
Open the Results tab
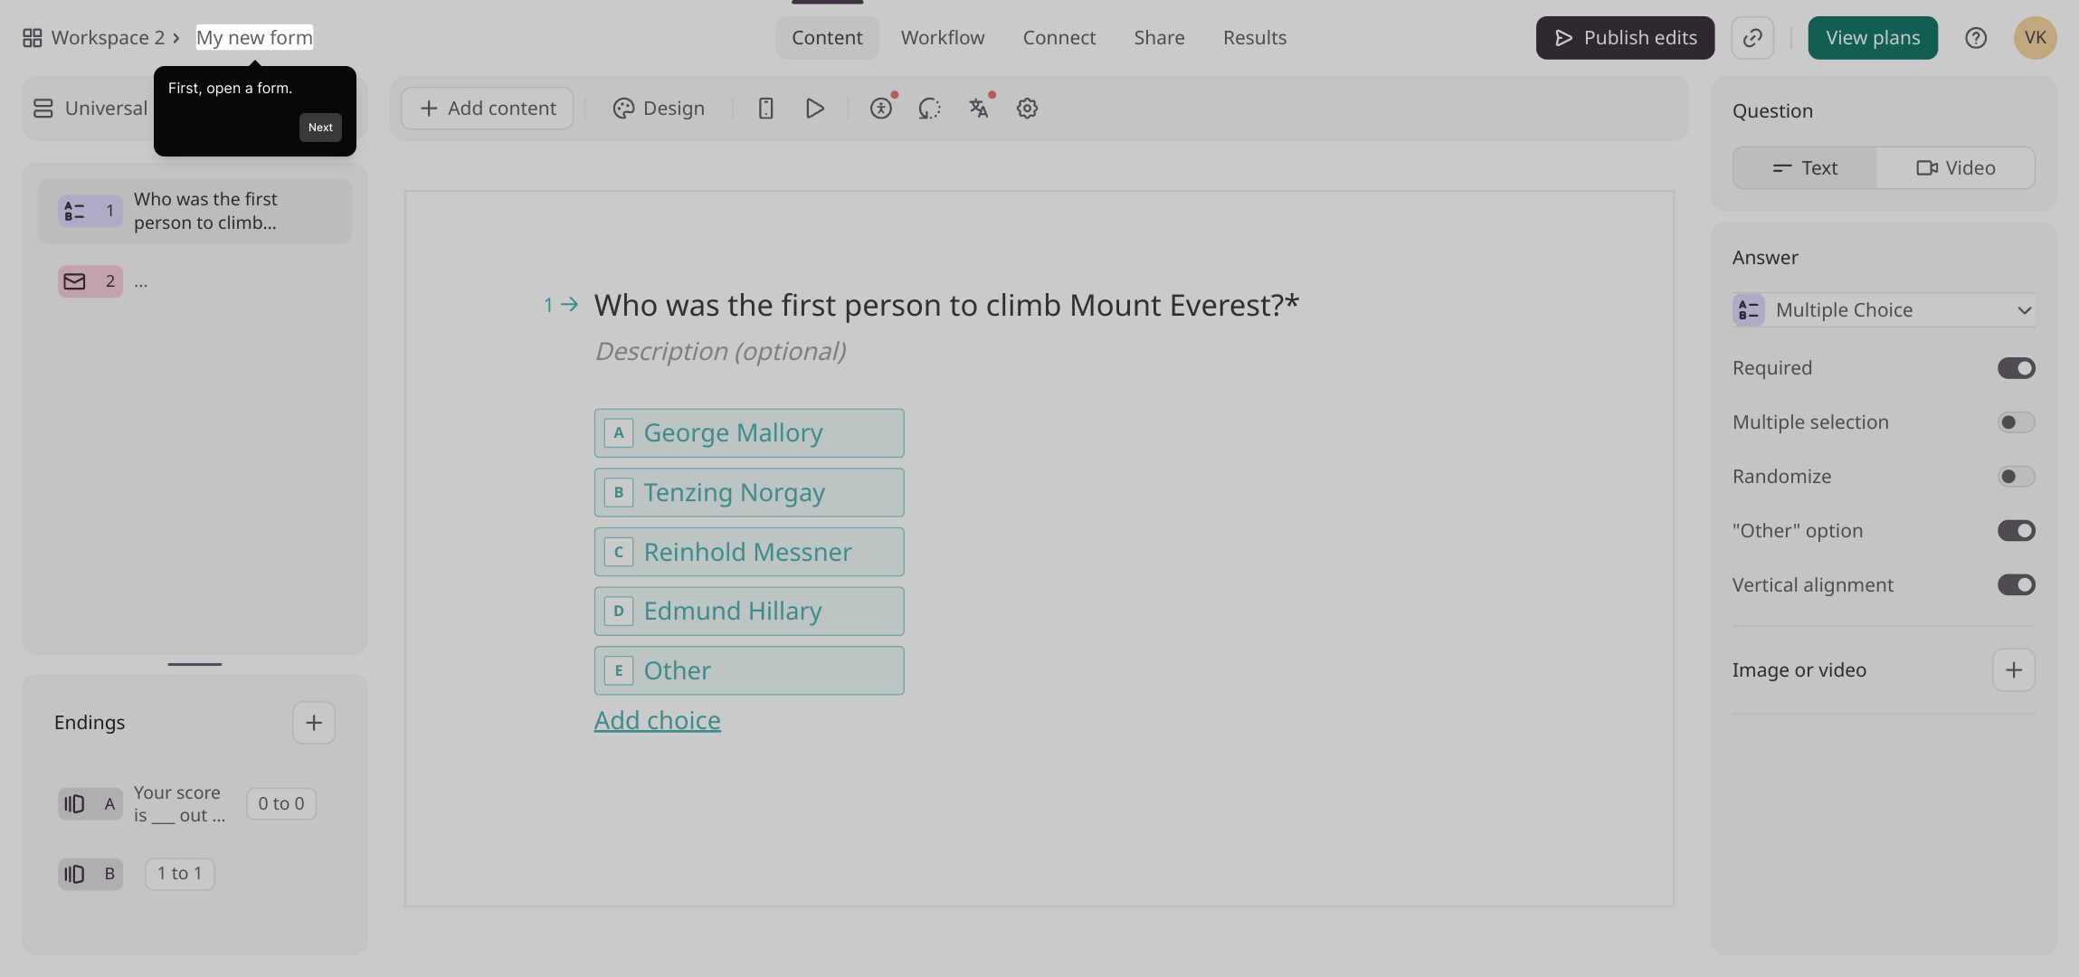point(1254,38)
